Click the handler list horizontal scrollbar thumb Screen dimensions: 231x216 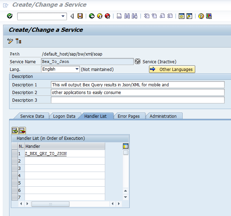pos(50,204)
